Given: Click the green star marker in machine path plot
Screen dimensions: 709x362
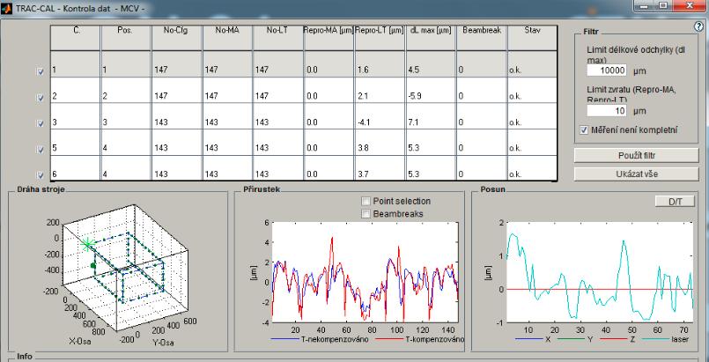Looking at the screenshot, I should (87, 244).
